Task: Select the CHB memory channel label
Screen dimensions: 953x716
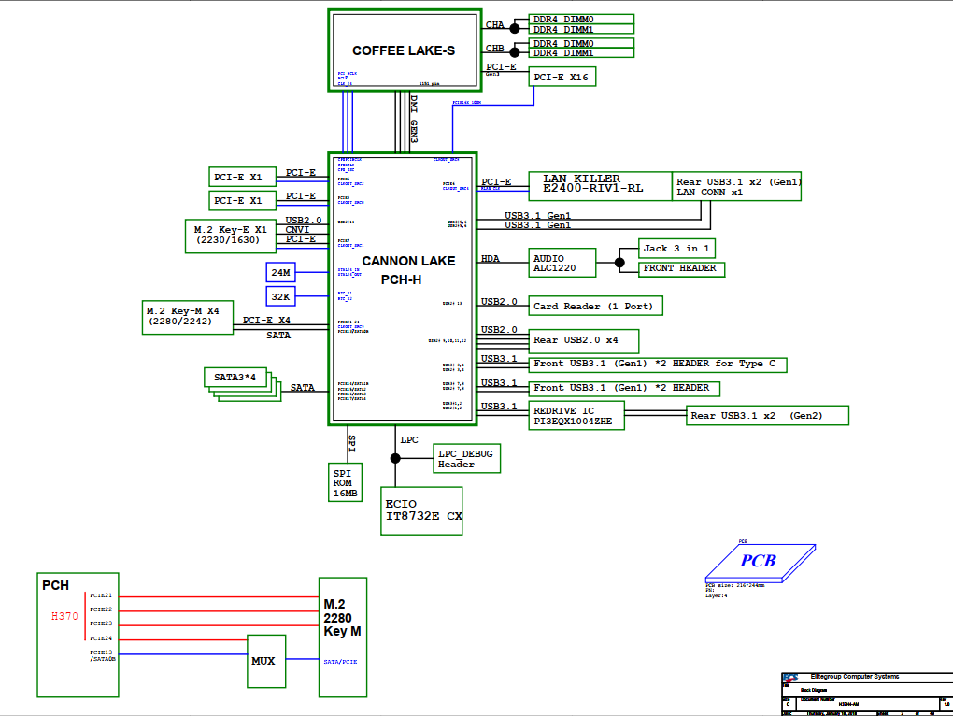Action: tap(495, 48)
